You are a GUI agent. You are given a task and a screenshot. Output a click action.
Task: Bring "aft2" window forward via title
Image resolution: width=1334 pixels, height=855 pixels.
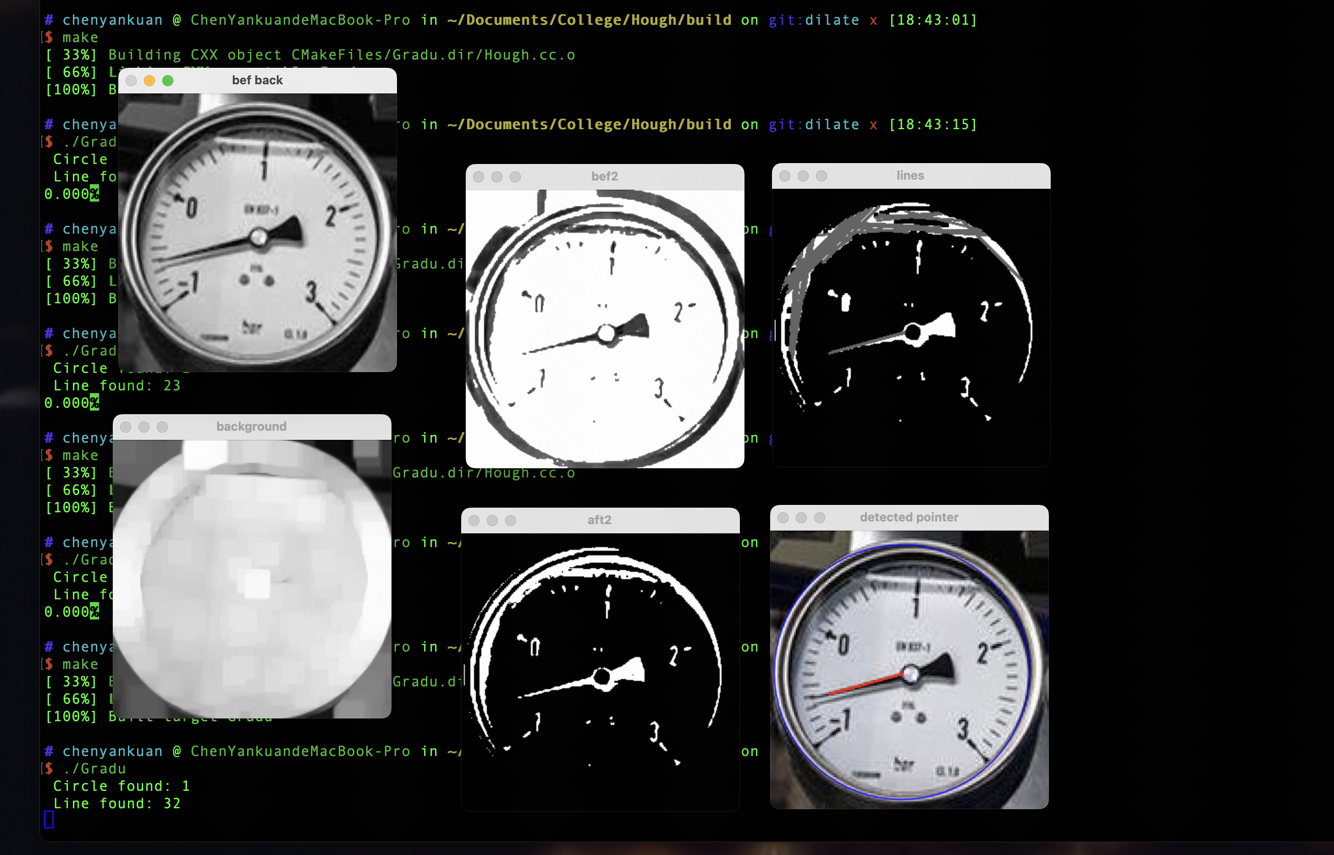(599, 520)
